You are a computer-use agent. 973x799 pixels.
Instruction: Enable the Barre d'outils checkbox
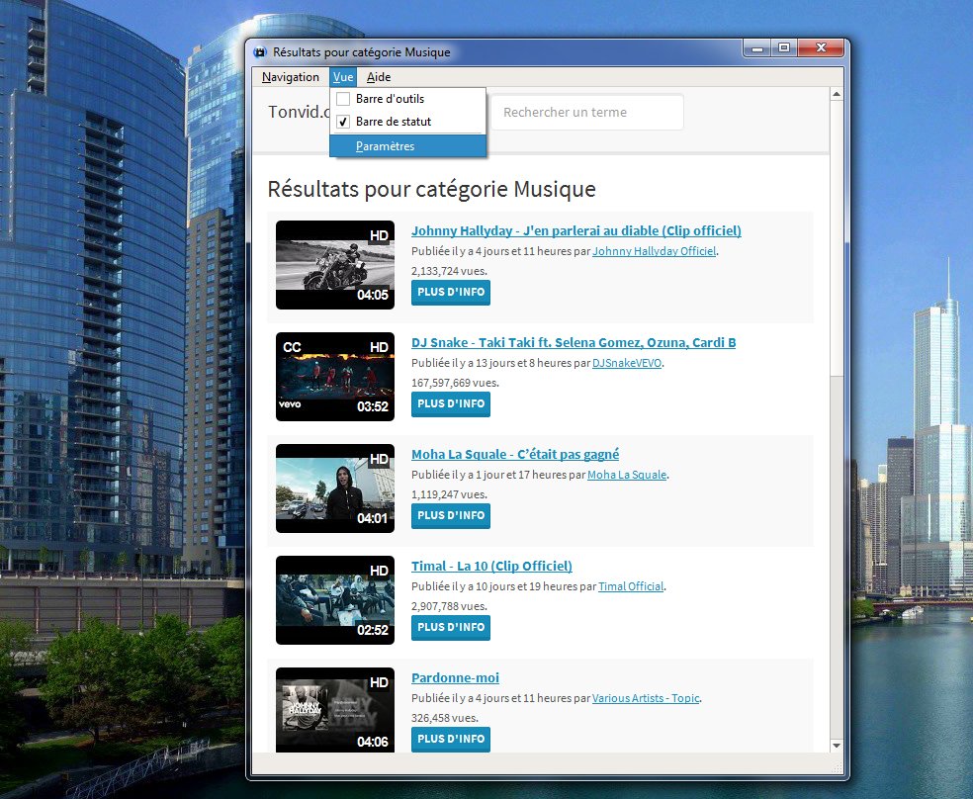pyautogui.click(x=343, y=99)
